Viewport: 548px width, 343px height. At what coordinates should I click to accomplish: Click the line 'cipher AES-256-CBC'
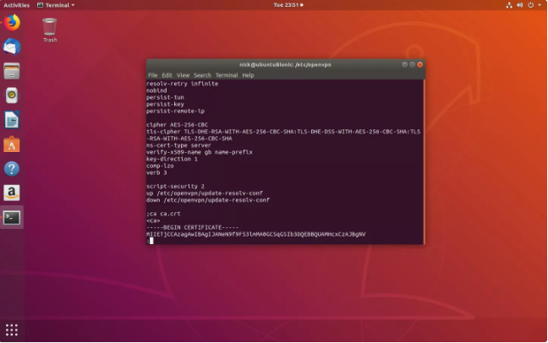coord(177,125)
